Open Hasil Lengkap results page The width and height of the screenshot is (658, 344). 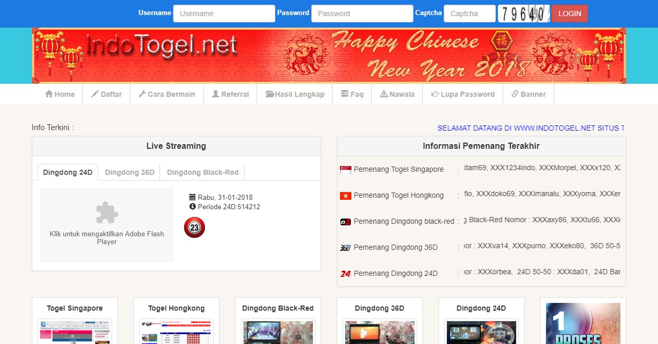tap(295, 94)
